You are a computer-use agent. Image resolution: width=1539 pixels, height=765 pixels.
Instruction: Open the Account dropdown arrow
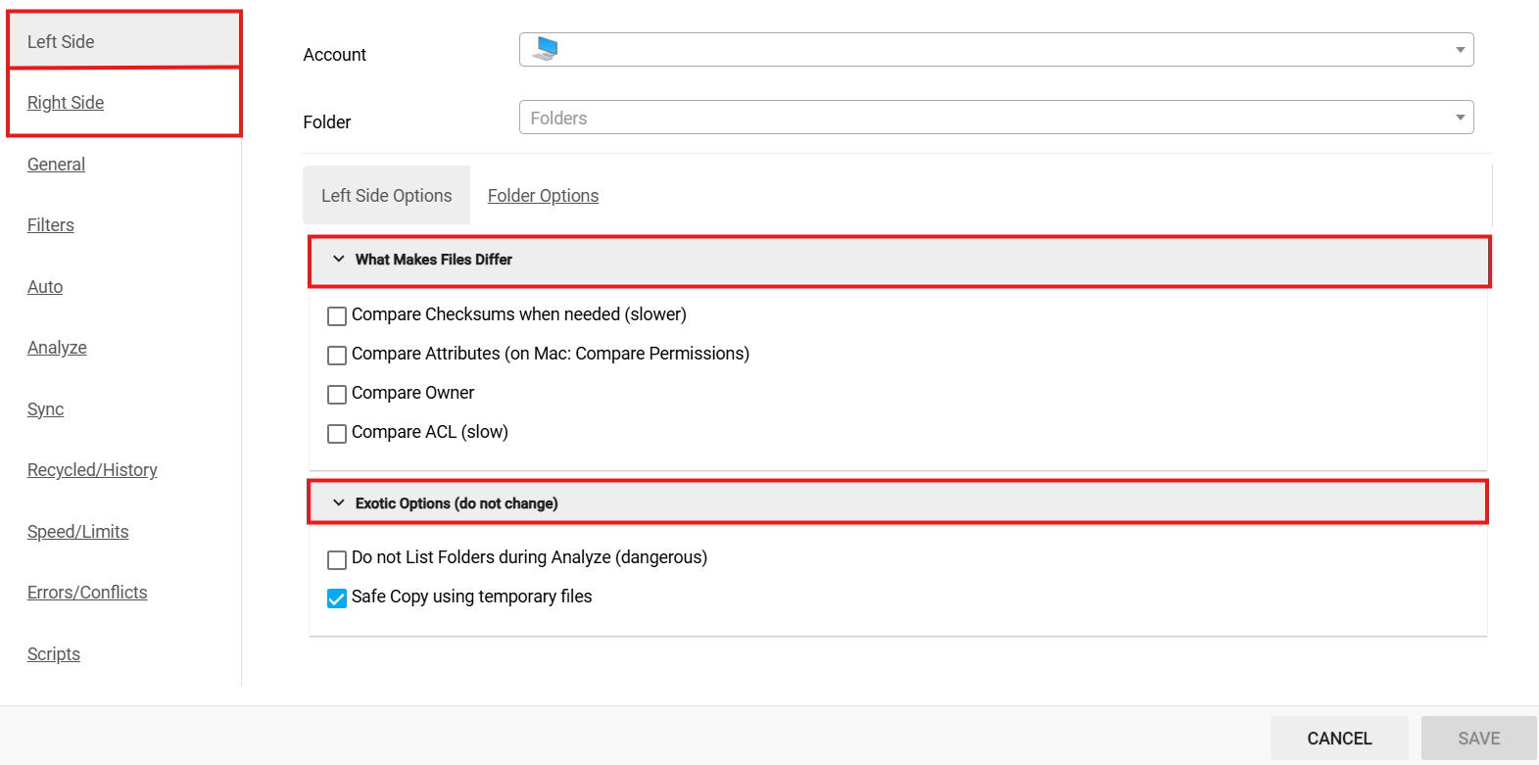click(x=1460, y=50)
